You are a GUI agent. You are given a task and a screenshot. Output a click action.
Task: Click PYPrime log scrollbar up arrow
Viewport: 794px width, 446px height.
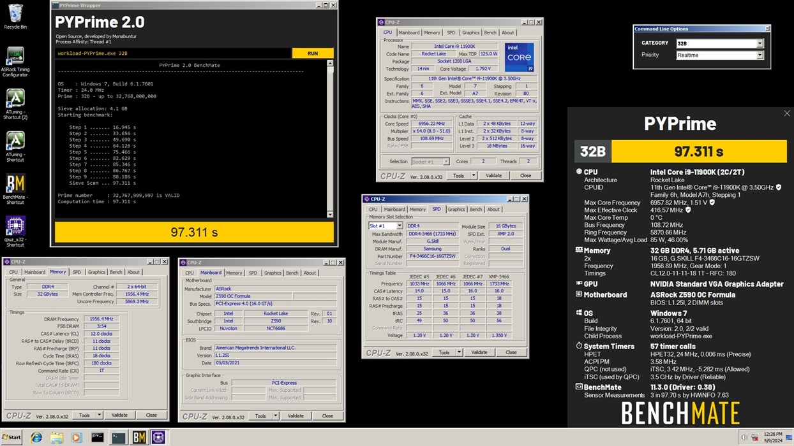tap(330, 64)
